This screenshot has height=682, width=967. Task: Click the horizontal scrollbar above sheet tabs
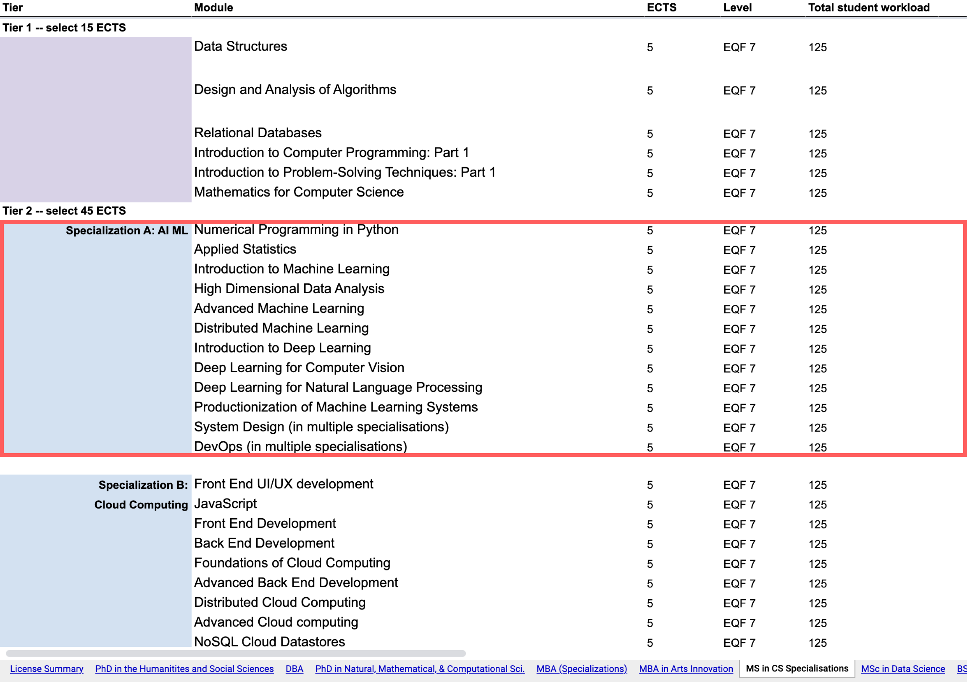click(x=236, y=654)
